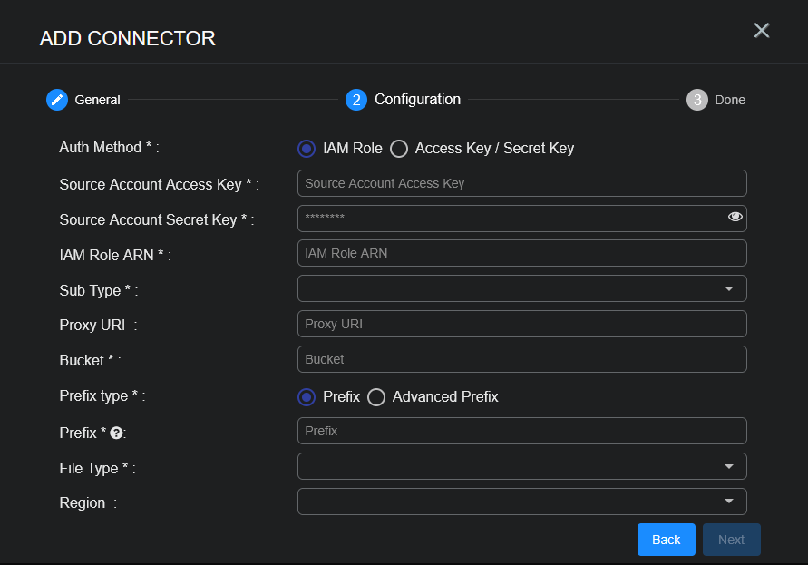
Task: Open the Sub Type dropdown
Action: [521, 288]
